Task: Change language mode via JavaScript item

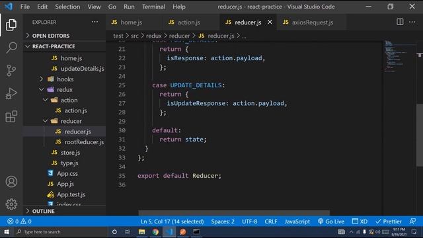Action: pyautogui.click(x=297, y=221)
